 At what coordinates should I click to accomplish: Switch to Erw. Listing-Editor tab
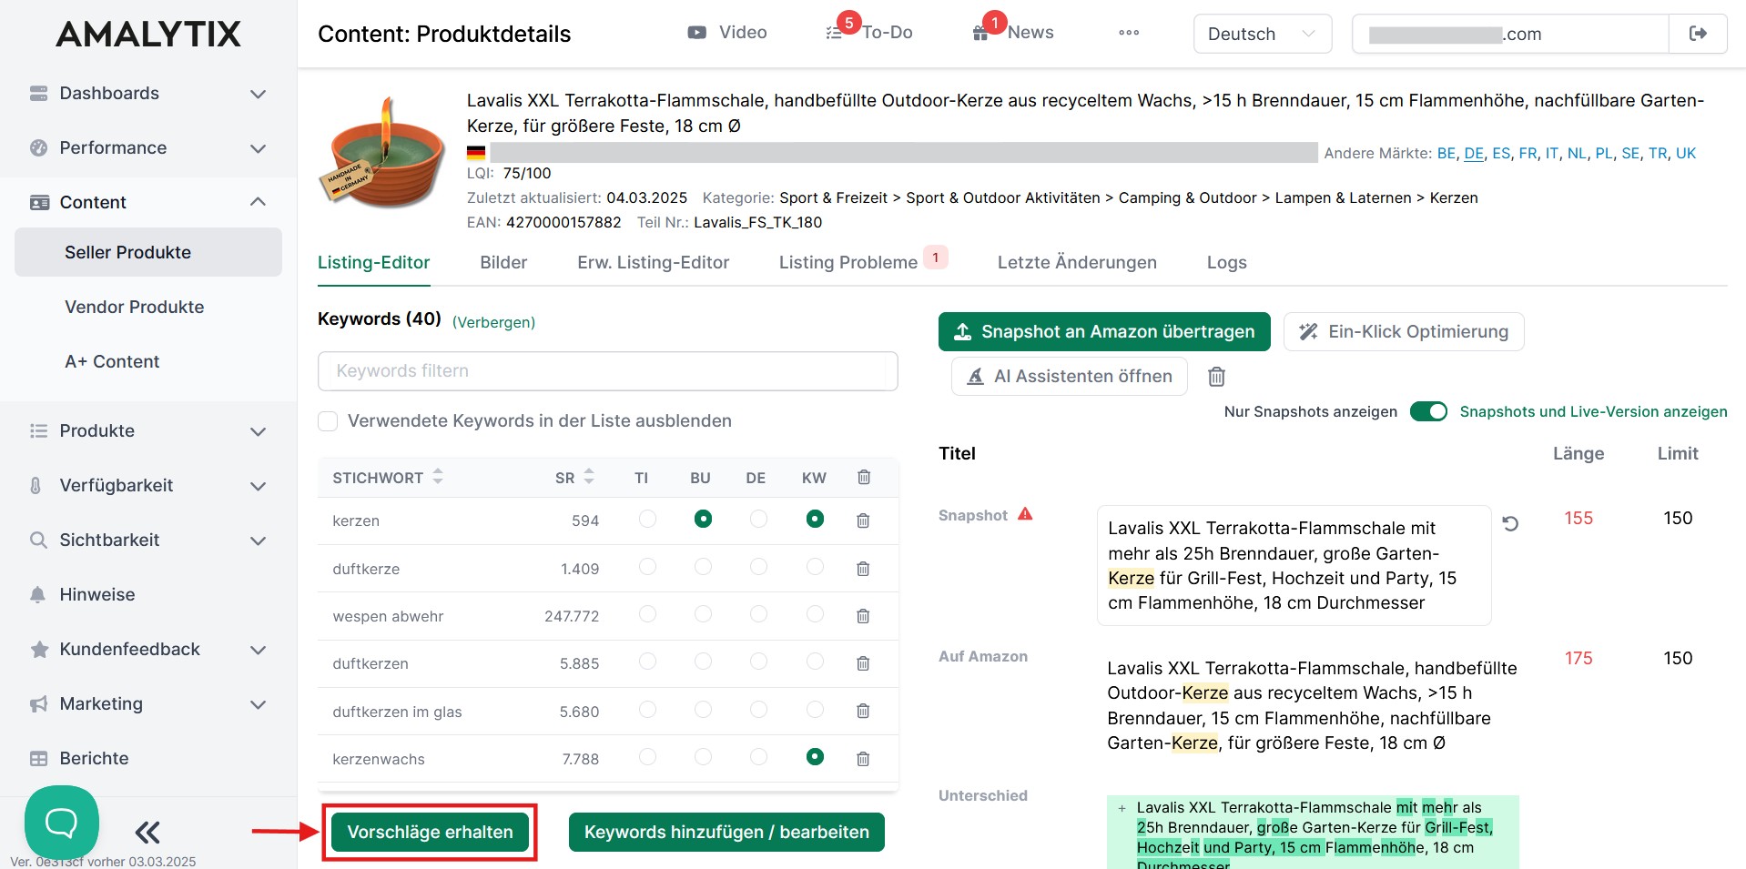tap(653, 262)
